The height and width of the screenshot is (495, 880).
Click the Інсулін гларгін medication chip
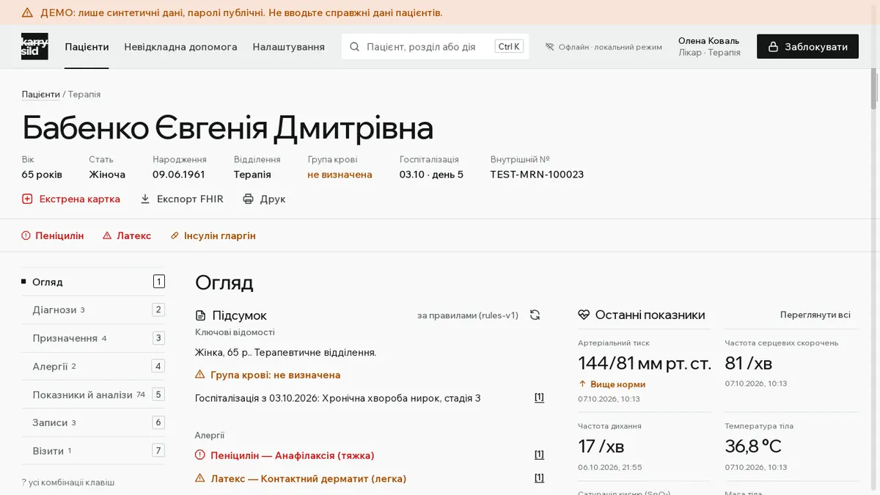[213, 235]
